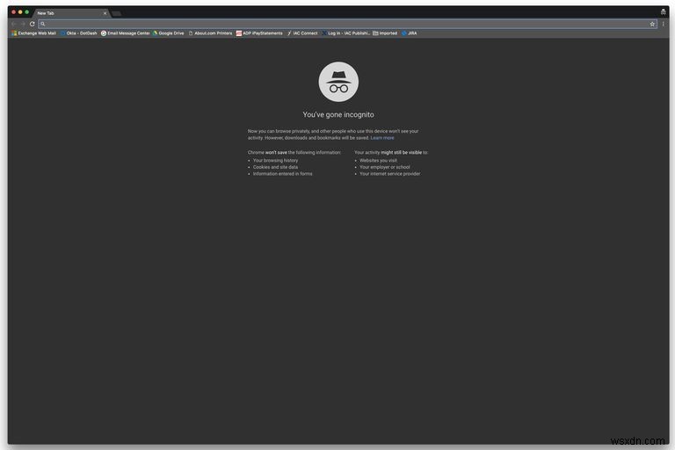675x450 pixels.
Task: Click the "Your employer or school" bullet
Action: (385, 167)
